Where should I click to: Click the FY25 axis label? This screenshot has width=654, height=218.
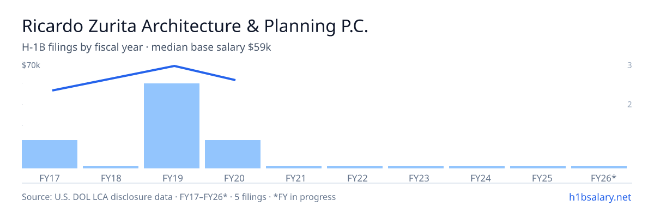coord(538,178)
